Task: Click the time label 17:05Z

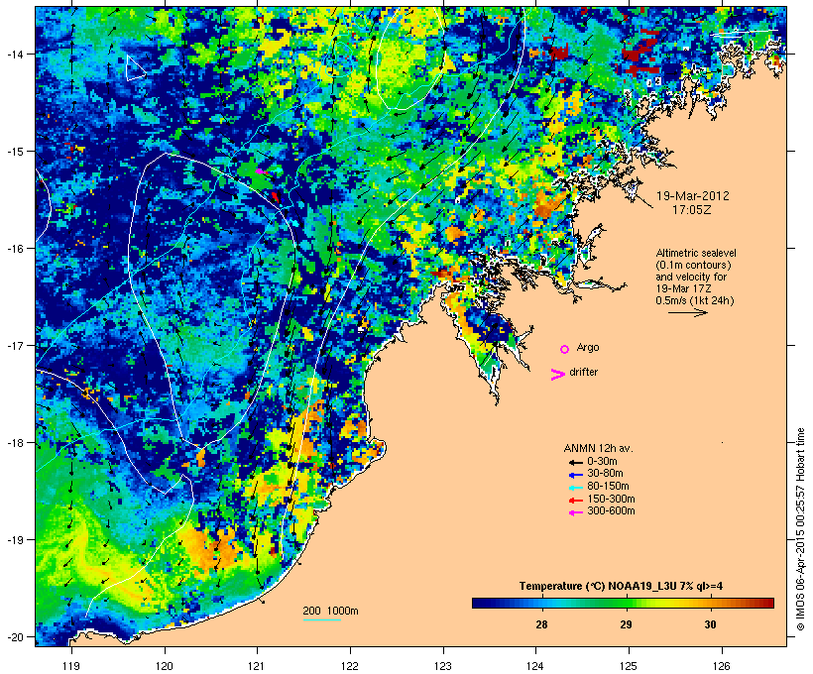Action: pos(692,210)
